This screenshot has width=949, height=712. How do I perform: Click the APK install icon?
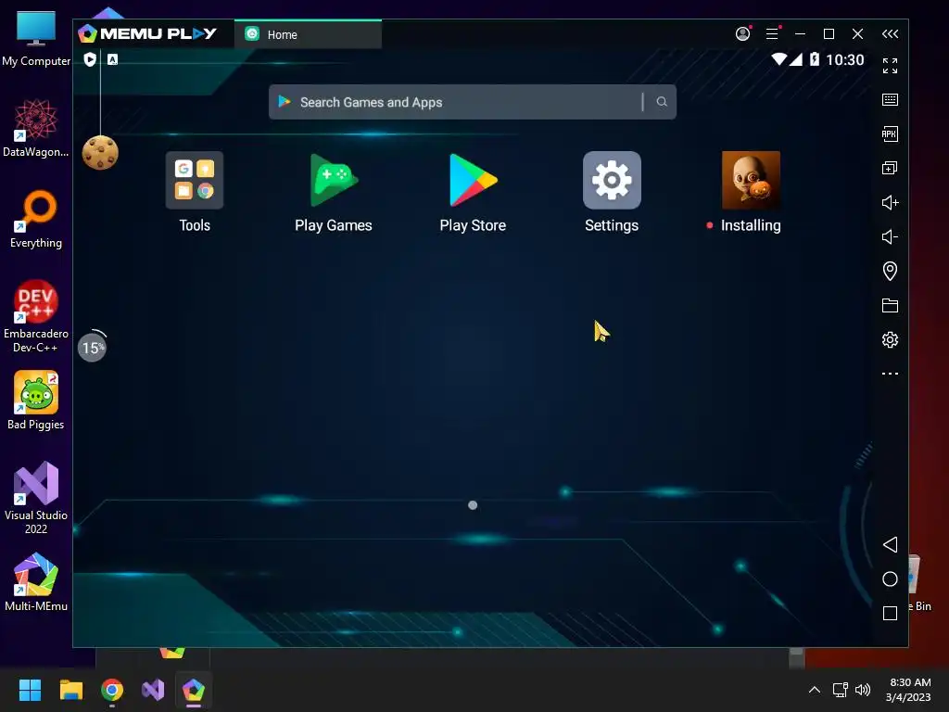click(x=890, y=133)
